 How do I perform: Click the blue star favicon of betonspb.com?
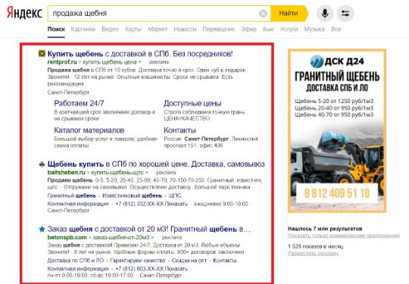point(42,229)
